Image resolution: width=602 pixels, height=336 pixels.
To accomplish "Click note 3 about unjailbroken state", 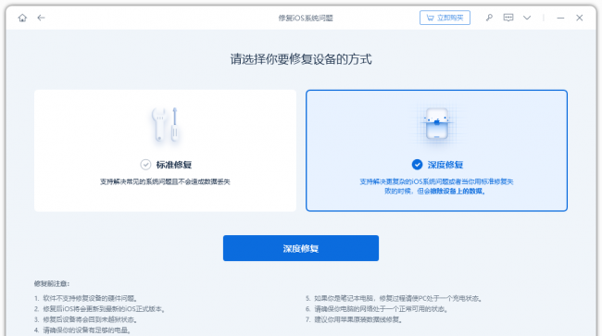I will coord(85,319).
